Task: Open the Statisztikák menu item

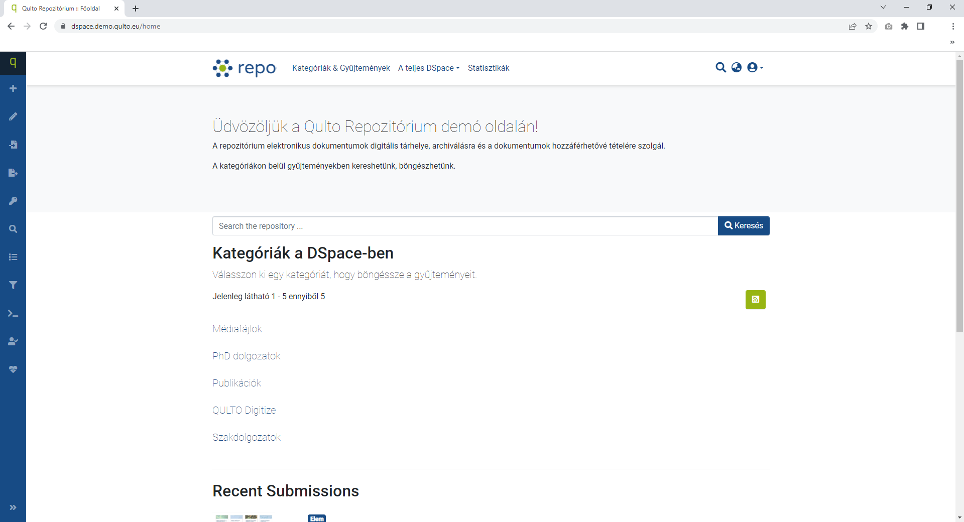Action: (x=489, y=68)
